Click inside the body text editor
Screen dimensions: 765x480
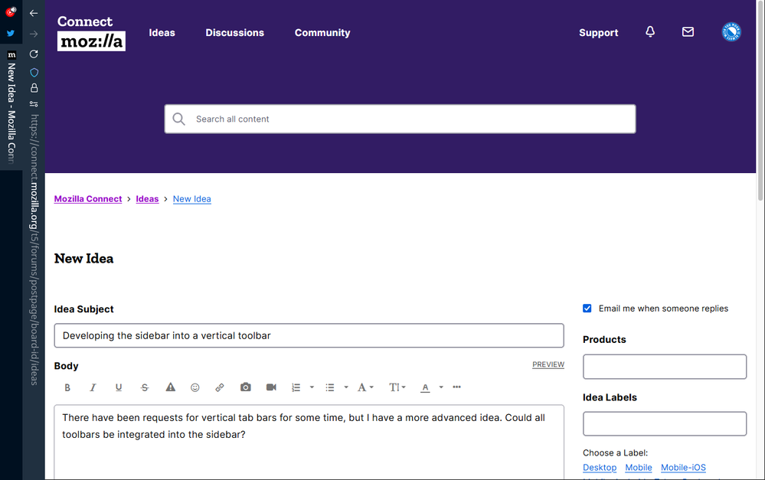(309, 442)
